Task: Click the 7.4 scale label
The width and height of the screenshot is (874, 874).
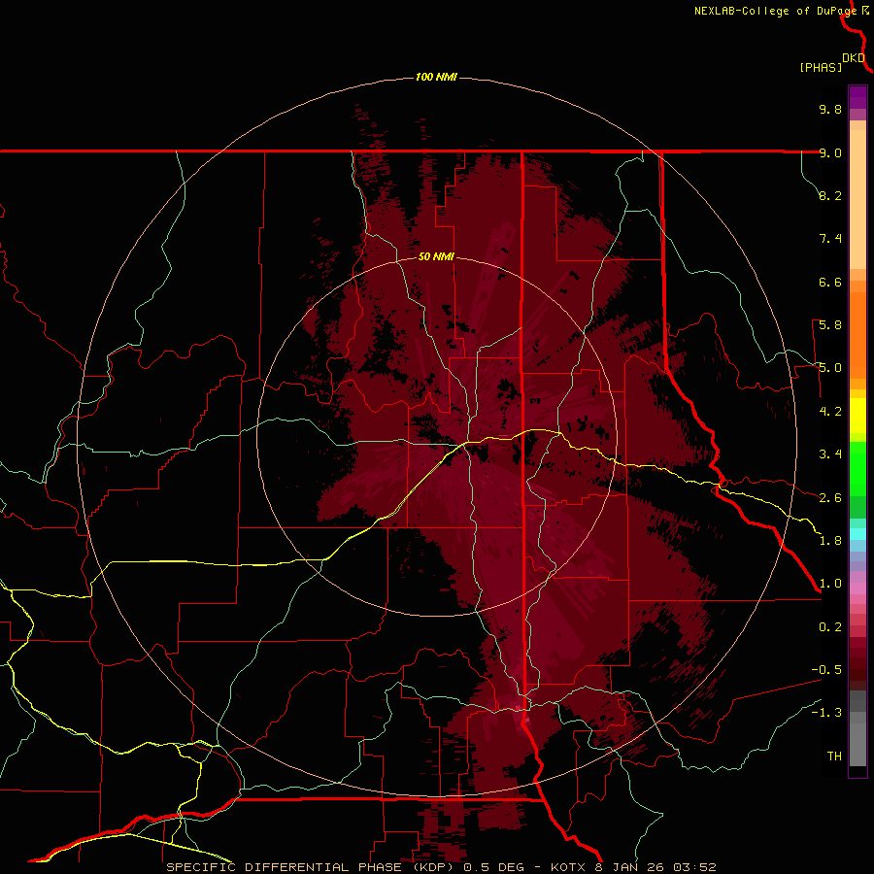Action: (830, 239)
